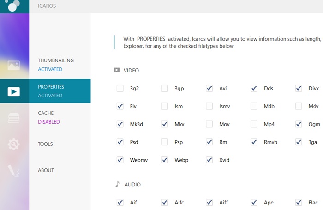The width and height of the screenshot is (323, 210).
Task: Uncheck the Rm checkbox
Action: click(x=209, y=142)
